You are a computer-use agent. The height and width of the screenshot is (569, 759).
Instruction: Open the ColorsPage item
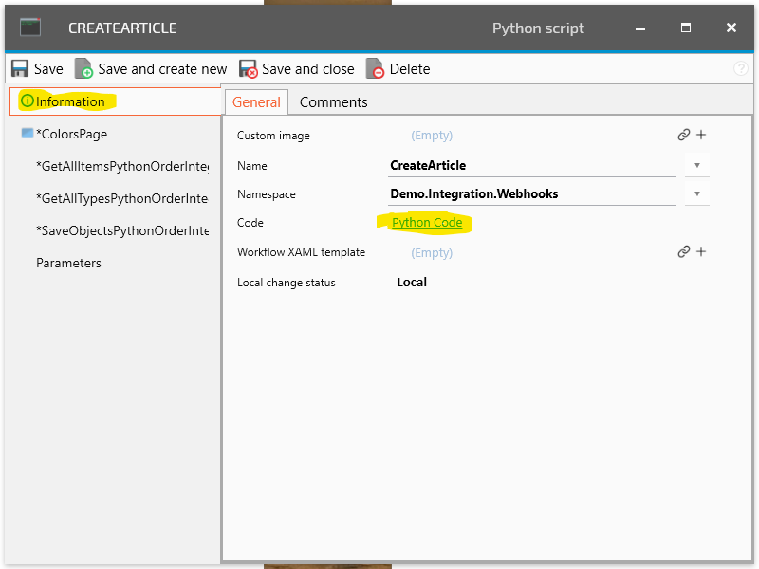71,134
